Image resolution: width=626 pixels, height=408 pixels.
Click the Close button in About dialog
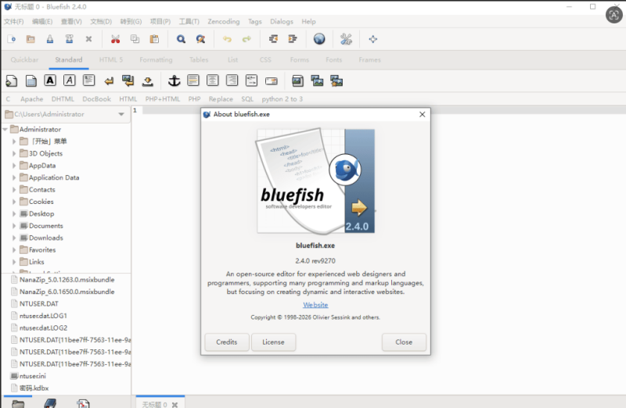pos(404,342)
